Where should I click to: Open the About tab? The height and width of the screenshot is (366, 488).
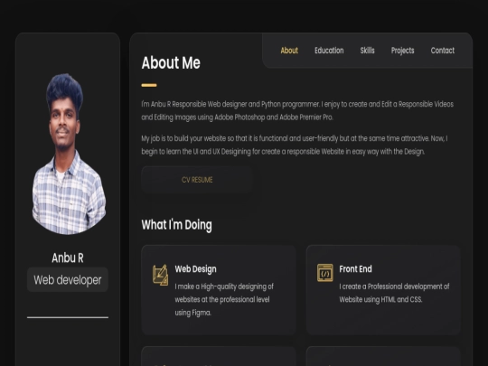pyautogui.click(x=289, y=51)
